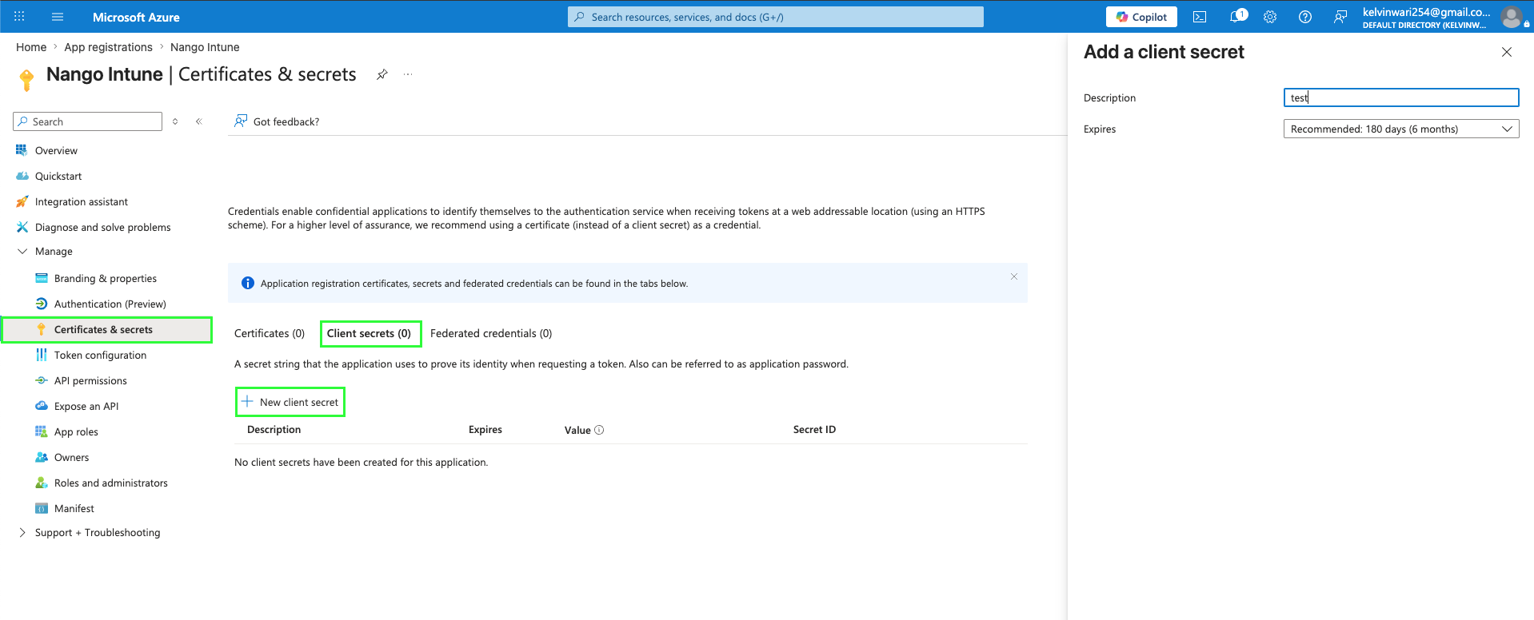
Task: Click the Secret ID column header
Action: 814,430
